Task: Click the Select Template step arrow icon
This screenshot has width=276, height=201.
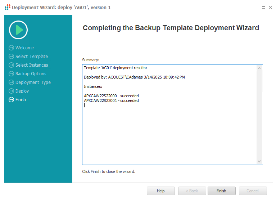Action: coord(11,56)
